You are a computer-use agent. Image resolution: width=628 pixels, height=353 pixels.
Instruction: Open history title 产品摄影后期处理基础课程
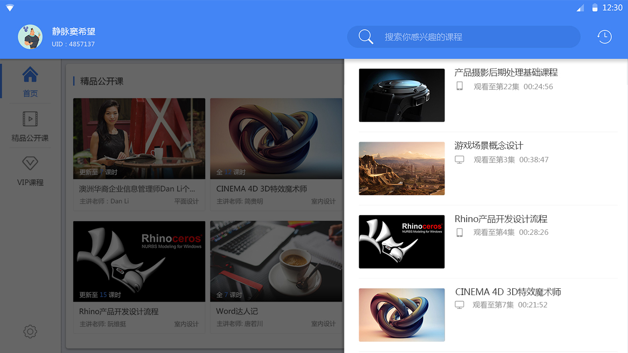pyautogui.click(x=506, y=73)
